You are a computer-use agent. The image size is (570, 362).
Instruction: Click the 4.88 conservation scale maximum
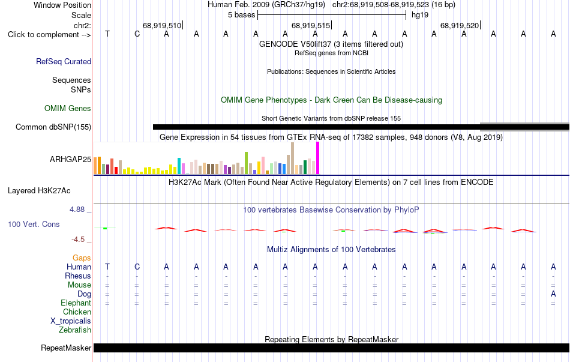(77, 210)
